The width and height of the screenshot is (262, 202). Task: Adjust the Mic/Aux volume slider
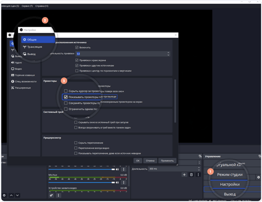tap(81, 182)
